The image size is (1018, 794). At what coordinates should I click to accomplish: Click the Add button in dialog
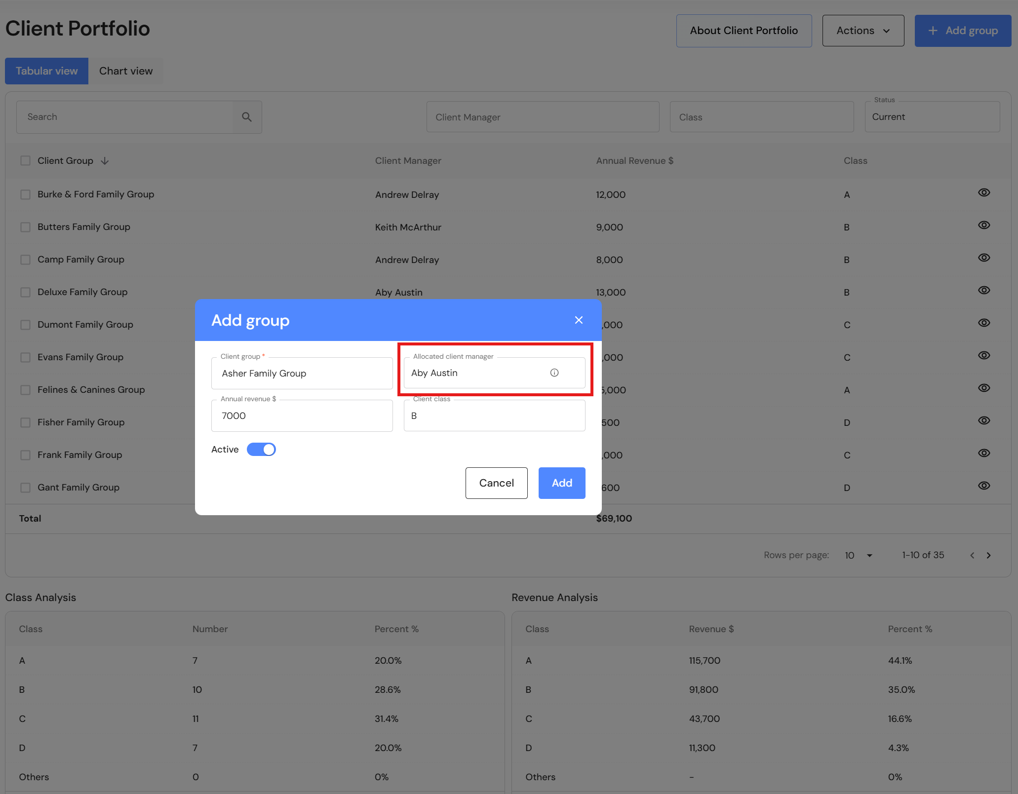point(561,483)
